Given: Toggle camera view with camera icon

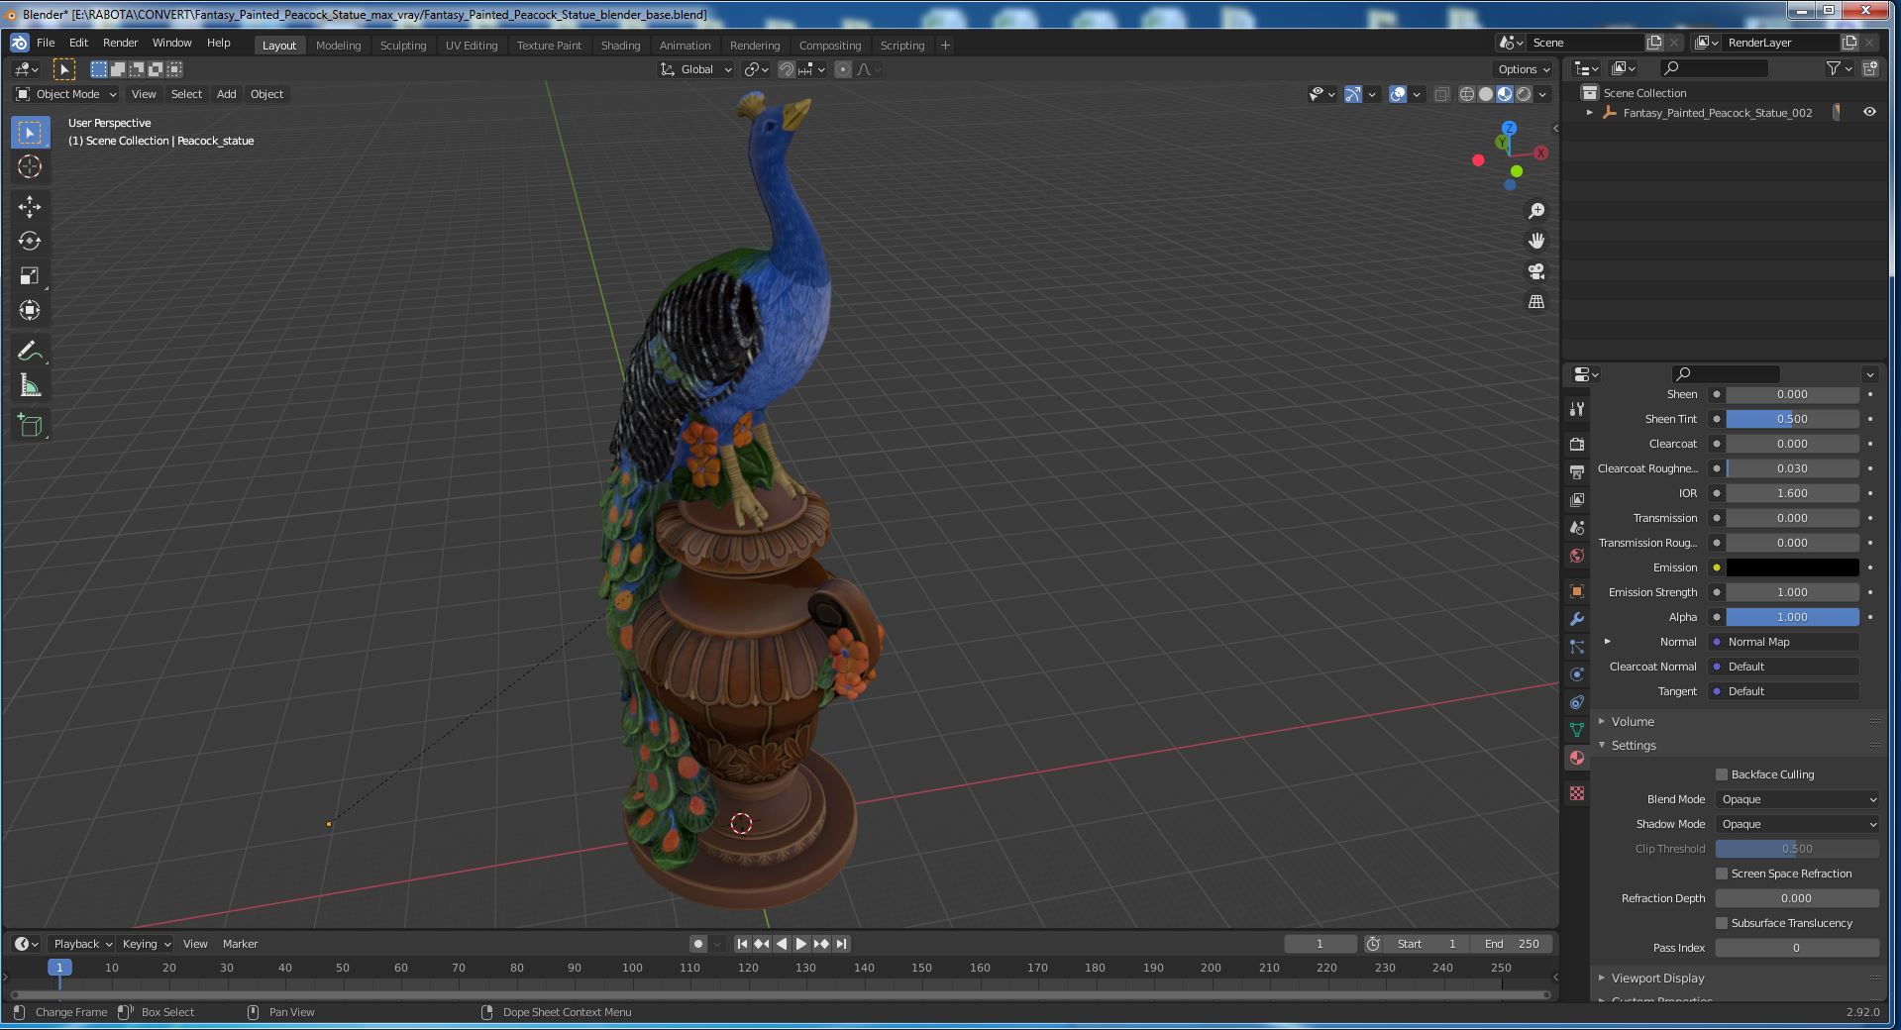Looking at the screenshot, I should (x=1536, y=271).
